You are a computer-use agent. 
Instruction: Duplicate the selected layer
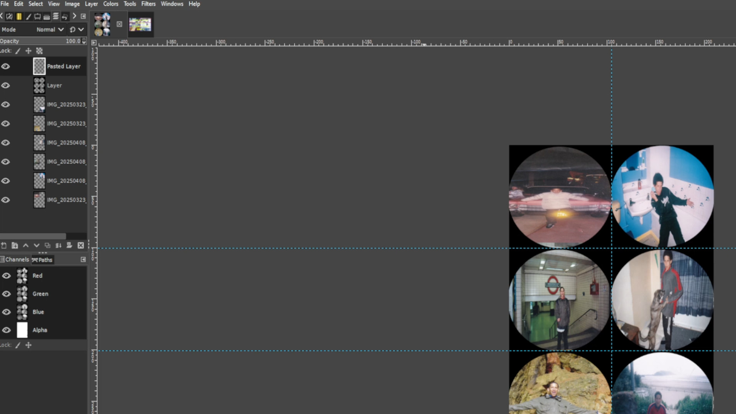(x=48, y=245)
